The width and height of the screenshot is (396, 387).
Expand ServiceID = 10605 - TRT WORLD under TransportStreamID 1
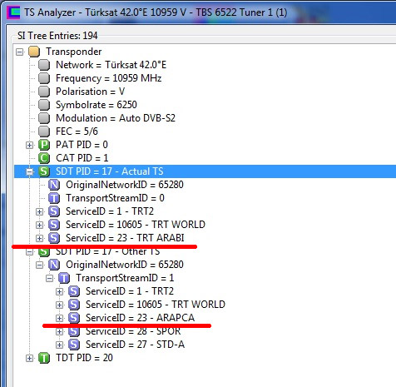[59, 305]
